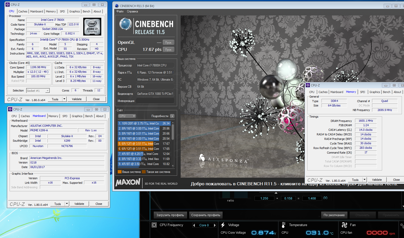This screenshot has width=404, height=238.
Task: Open the Справка menu in Cinebench
Action: pos(132,11)
